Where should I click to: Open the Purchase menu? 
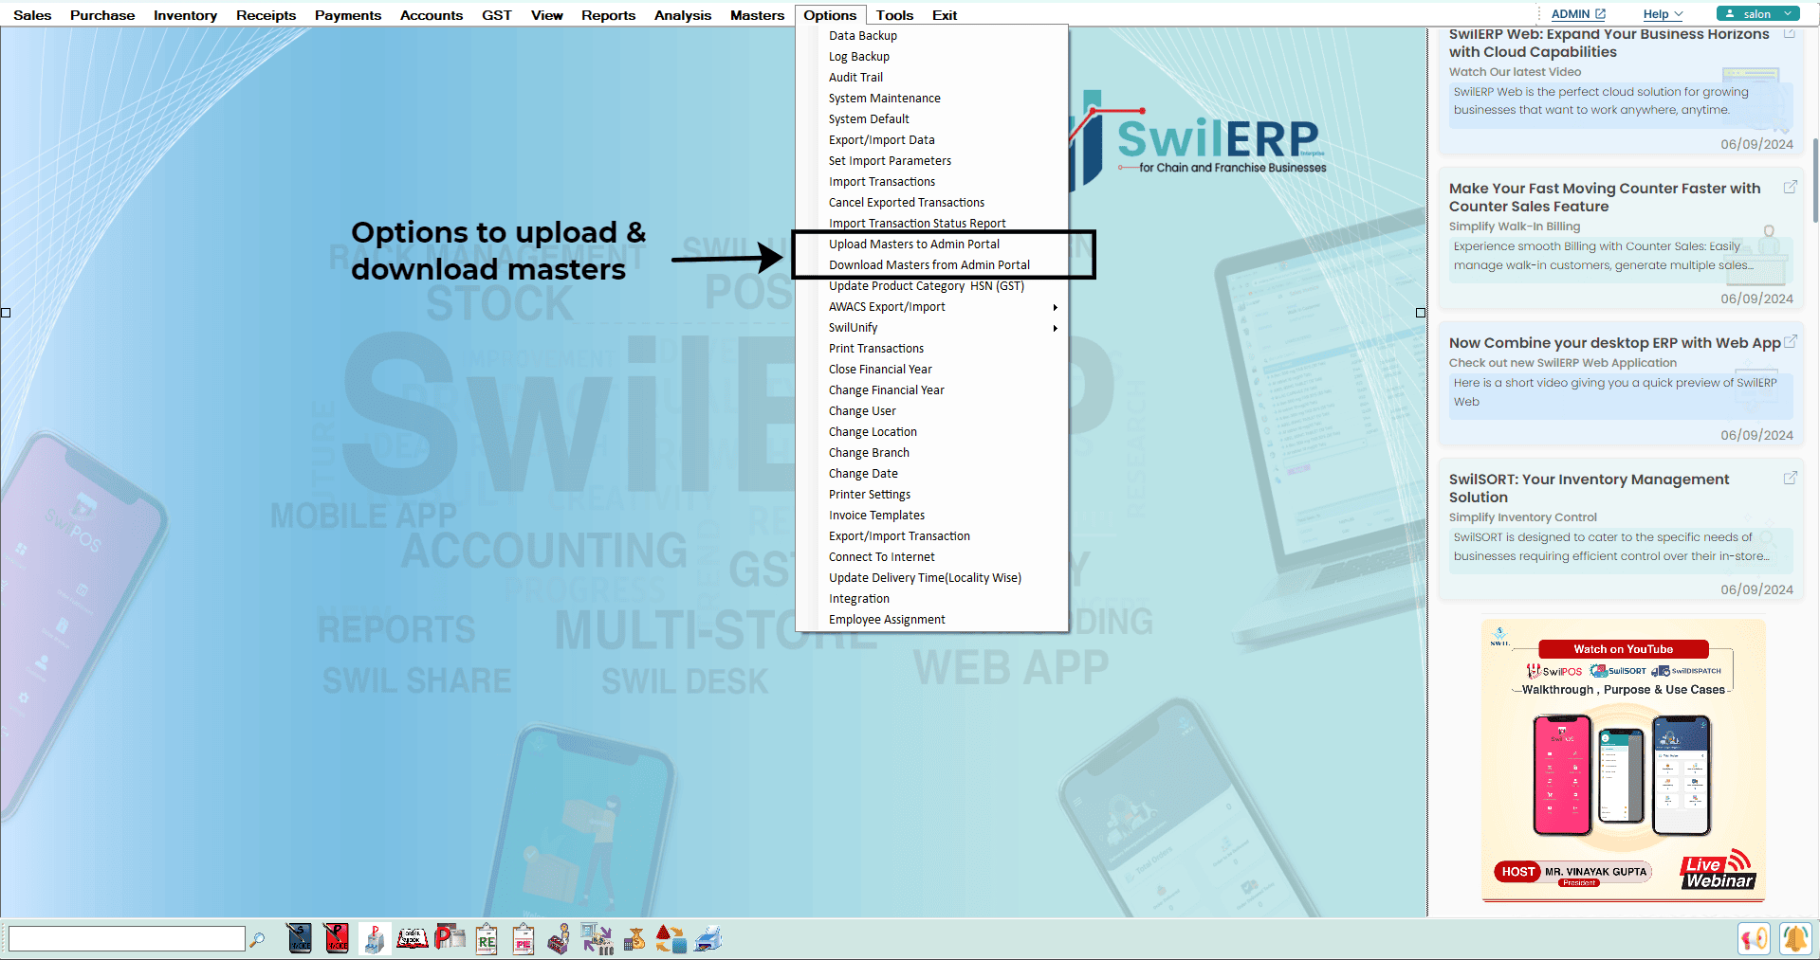(x=102, y=15)
